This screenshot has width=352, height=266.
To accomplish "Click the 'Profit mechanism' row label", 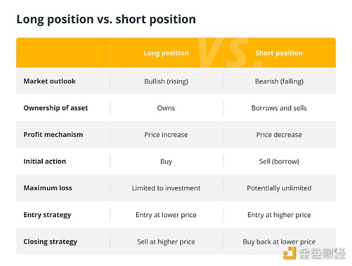I will [x=53, y=135].
